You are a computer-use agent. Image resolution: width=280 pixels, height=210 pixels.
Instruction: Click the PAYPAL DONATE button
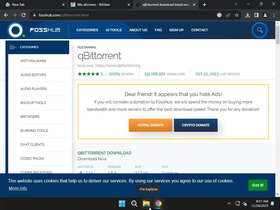pos(151,125)
